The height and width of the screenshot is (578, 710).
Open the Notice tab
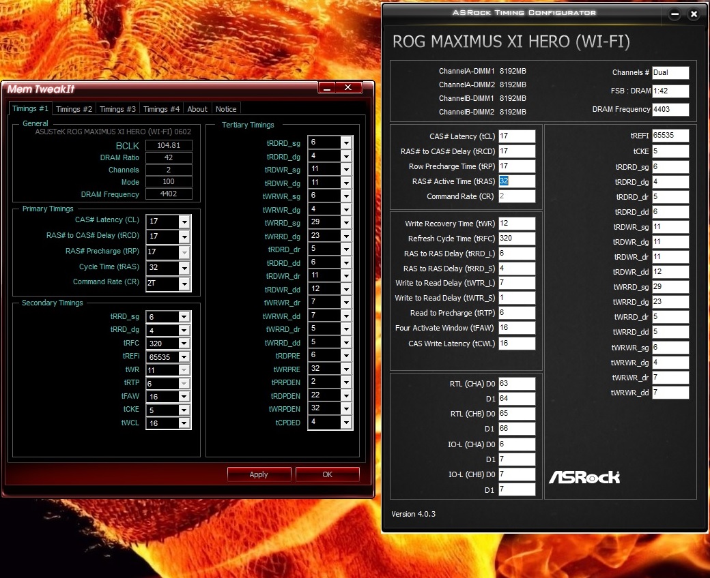click(x=226, y=109)
